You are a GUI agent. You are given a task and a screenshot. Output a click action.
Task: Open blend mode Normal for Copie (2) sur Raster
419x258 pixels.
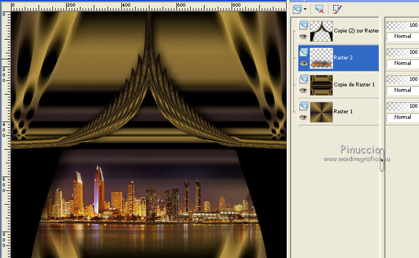click(402, 36)
